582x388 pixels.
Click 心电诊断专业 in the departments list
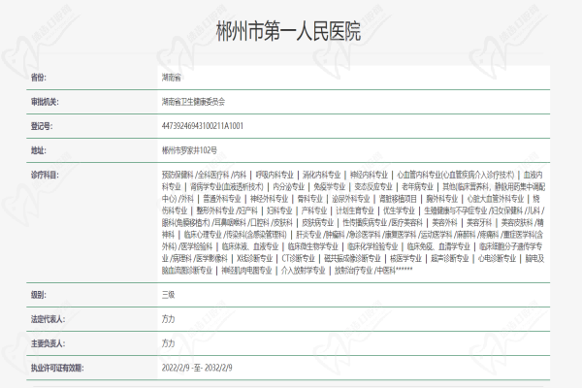pyautogui.click(x=497, y=258)
